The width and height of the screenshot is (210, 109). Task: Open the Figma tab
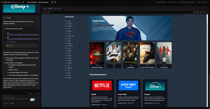point(55,8)
